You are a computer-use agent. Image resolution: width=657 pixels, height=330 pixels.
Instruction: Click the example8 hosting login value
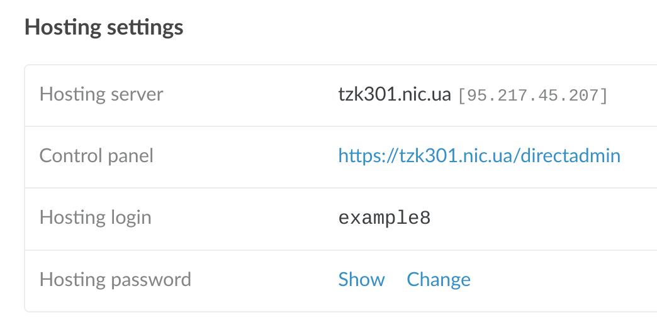click(x=384, y=219)
